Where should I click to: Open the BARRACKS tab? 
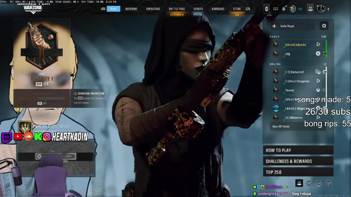click(x=218, y=9)
